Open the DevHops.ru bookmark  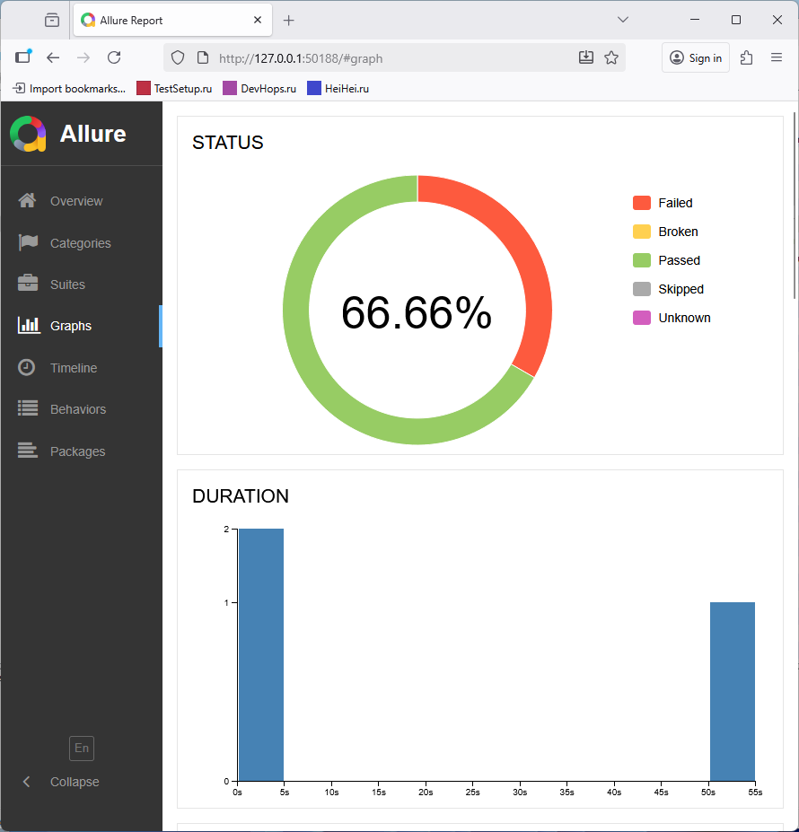coord(259,89)
